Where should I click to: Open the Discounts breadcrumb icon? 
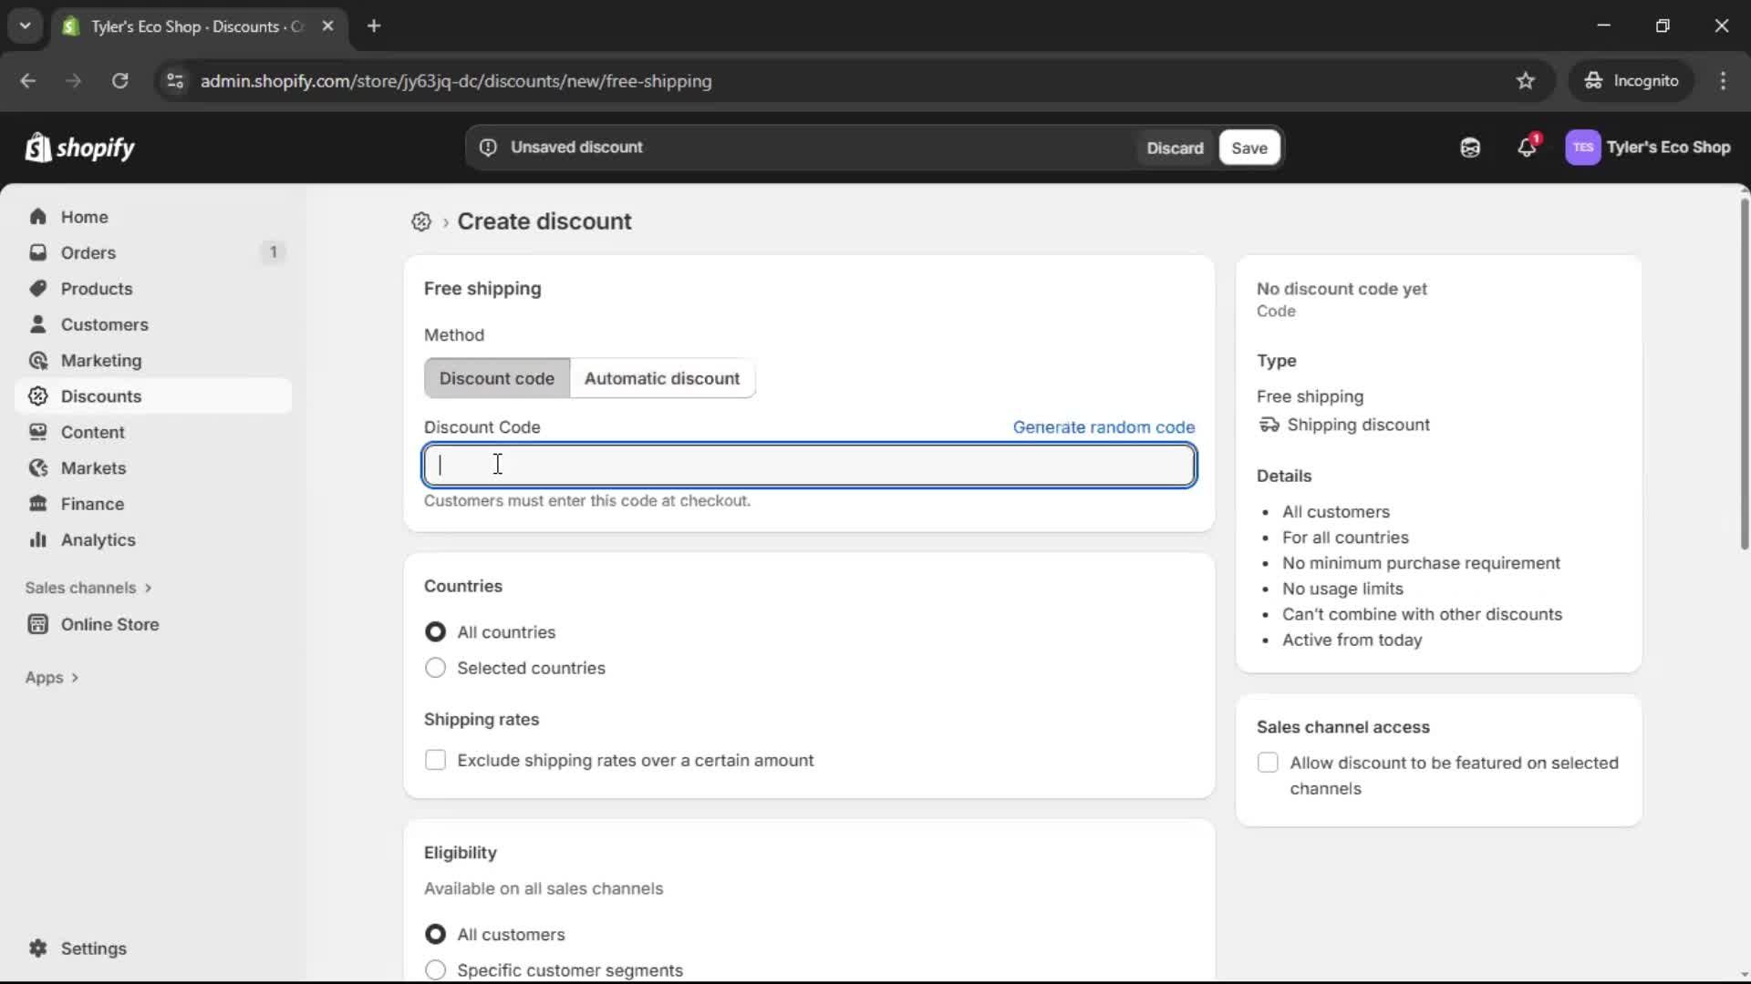[x=421, y=221]
